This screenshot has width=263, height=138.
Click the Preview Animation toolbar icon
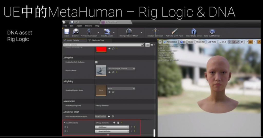click(x=89, y=31)
